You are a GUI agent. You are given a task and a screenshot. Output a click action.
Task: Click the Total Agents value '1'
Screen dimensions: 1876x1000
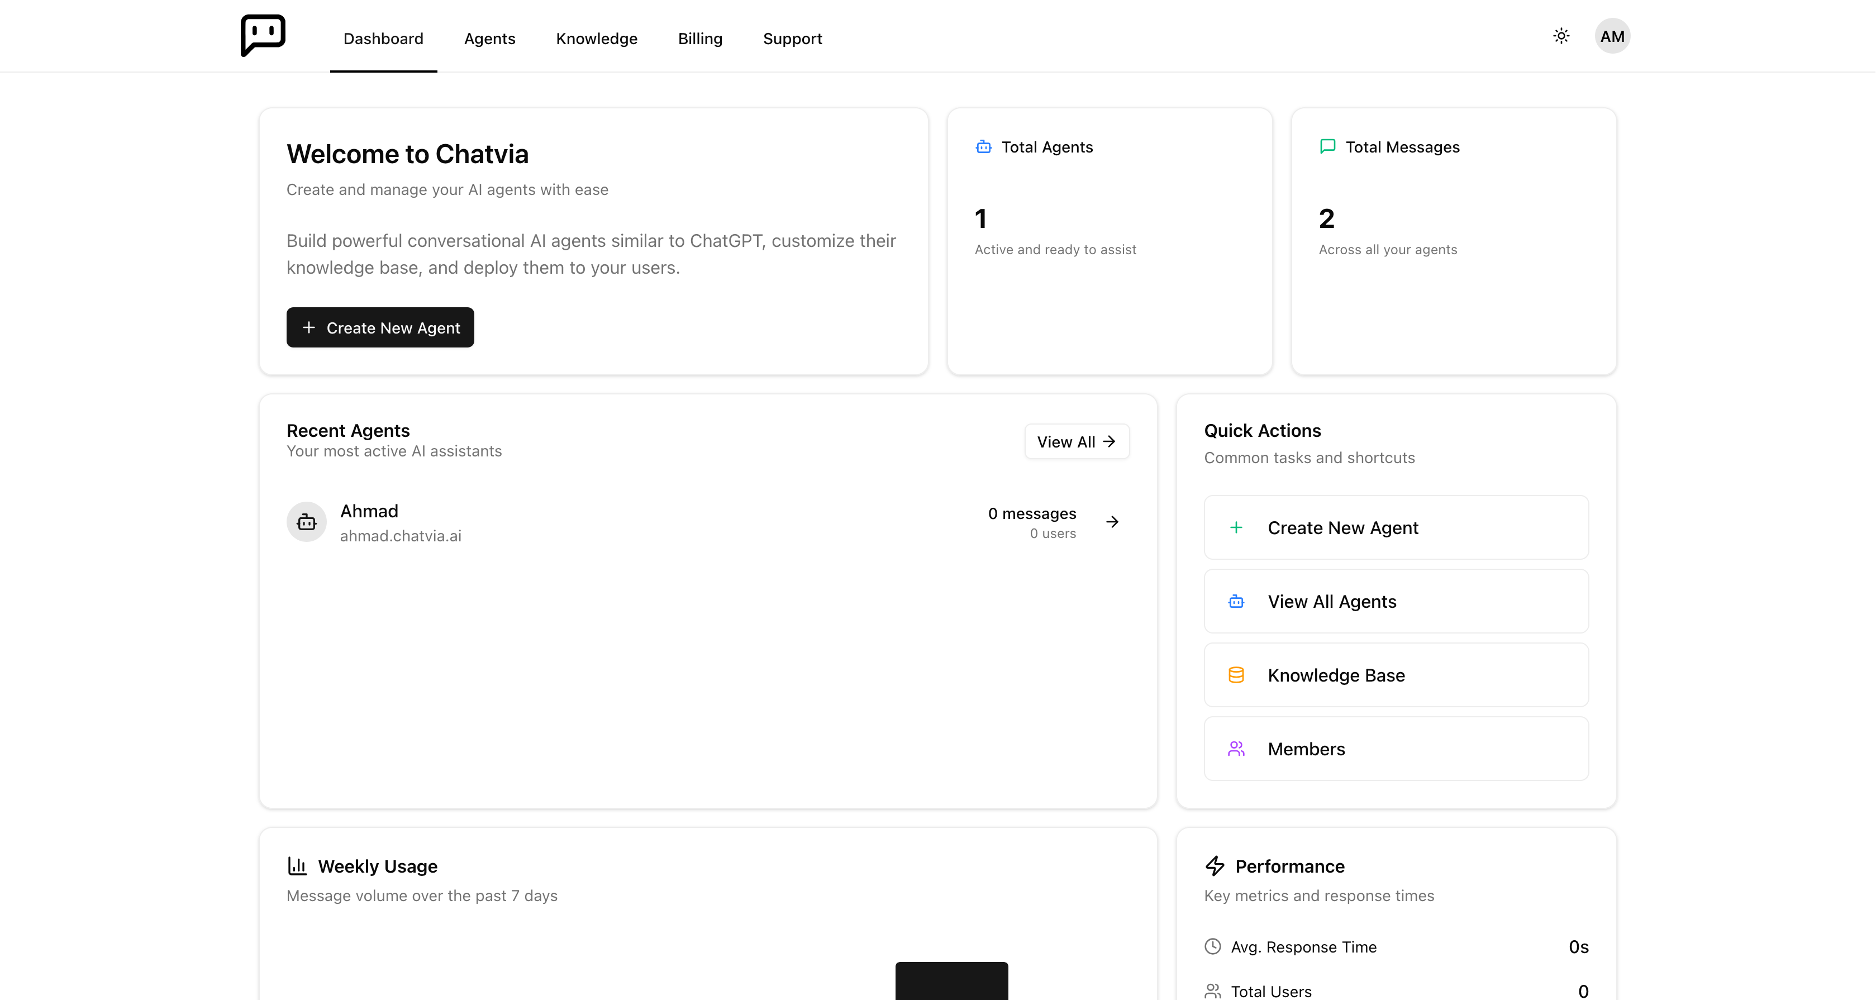[x=981, y=218]
